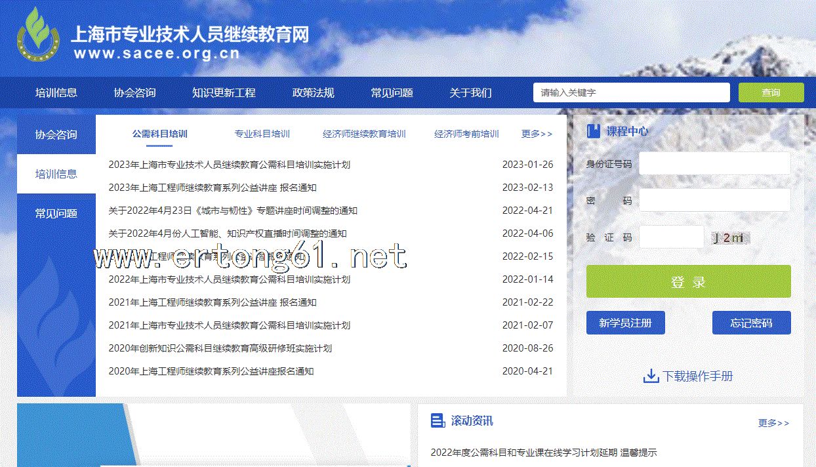Click the 课程中心 book icon
Screen dimensions: 816x467
pyautogui.click(x=593, y=131)
